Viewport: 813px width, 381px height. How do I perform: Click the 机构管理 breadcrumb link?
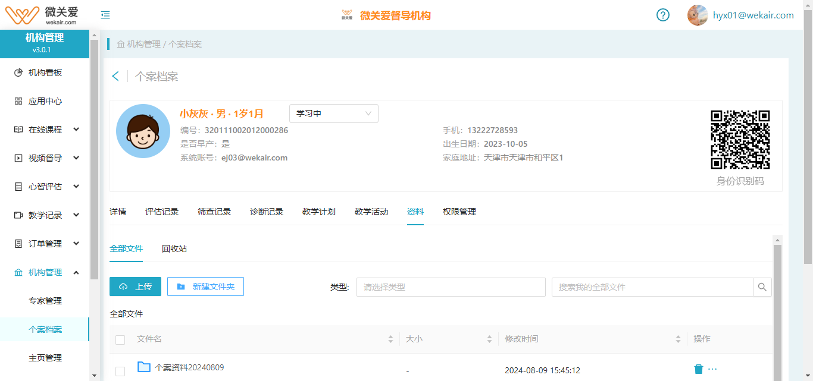coord(144,45)
